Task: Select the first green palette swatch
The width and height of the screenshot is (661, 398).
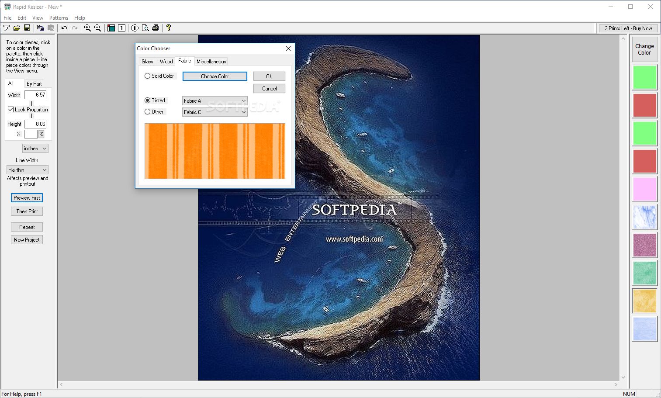Action: click(x=644, y=77)
